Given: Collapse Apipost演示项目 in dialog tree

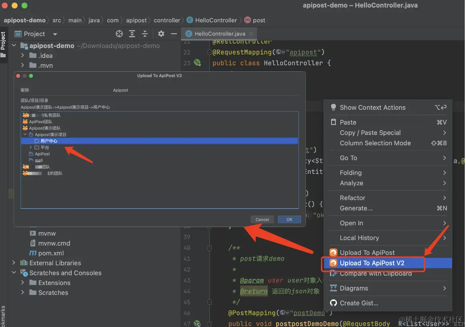Looking at the screenshot, I should pos(25,135).
